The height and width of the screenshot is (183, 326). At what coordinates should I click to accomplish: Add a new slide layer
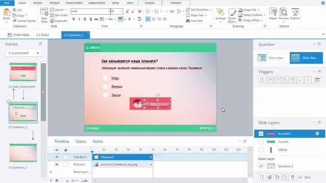262,177
